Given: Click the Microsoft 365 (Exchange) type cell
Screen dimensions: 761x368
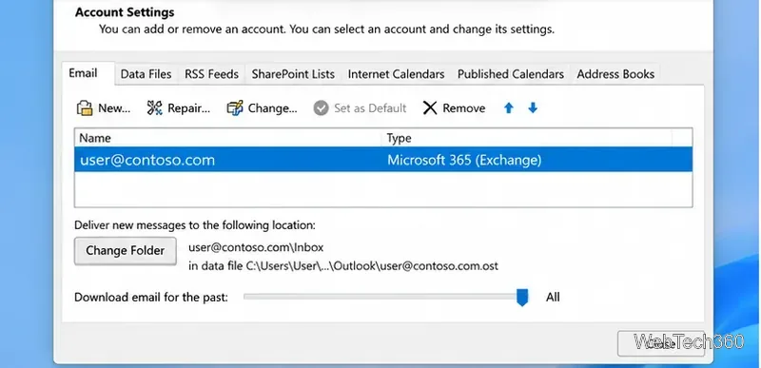Looking at the screenshot, I should (464, 160).
